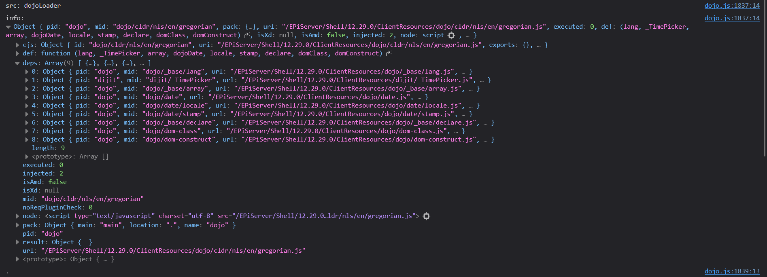Click jump-to-definition icon on the def function row
This screenshot has width=767, height=277.
(x=389, y=53)
